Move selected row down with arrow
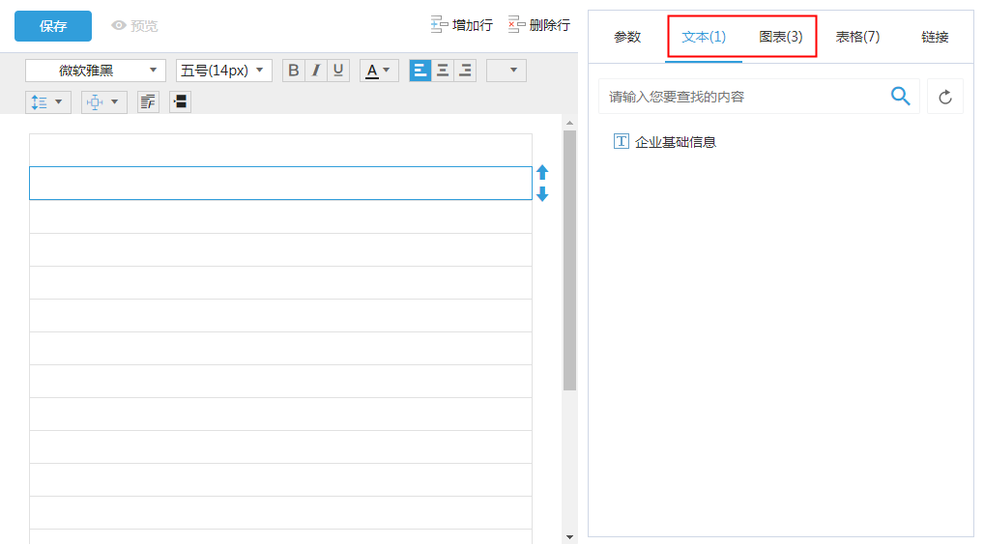This screenshot has height=545, width=984. click(x=542, y=193)
